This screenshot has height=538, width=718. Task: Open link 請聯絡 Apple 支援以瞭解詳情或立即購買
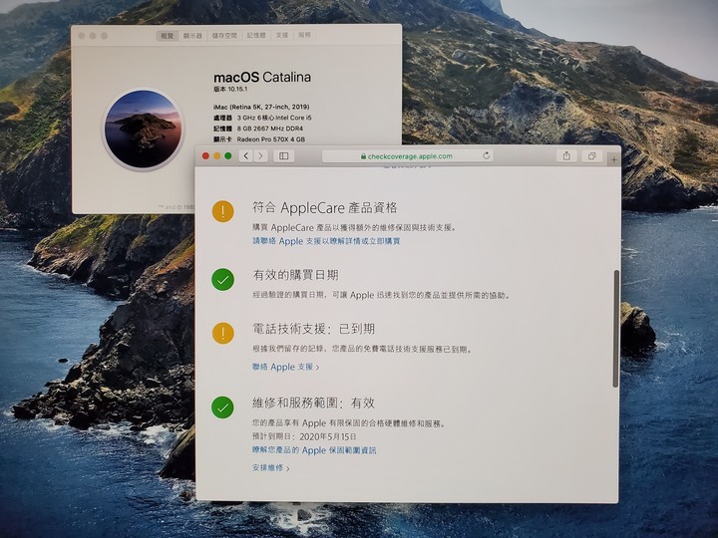pos(326,241)
